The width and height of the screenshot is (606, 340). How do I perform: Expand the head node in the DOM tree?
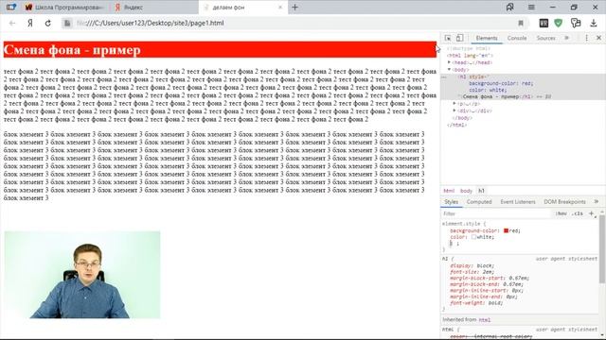449,62
